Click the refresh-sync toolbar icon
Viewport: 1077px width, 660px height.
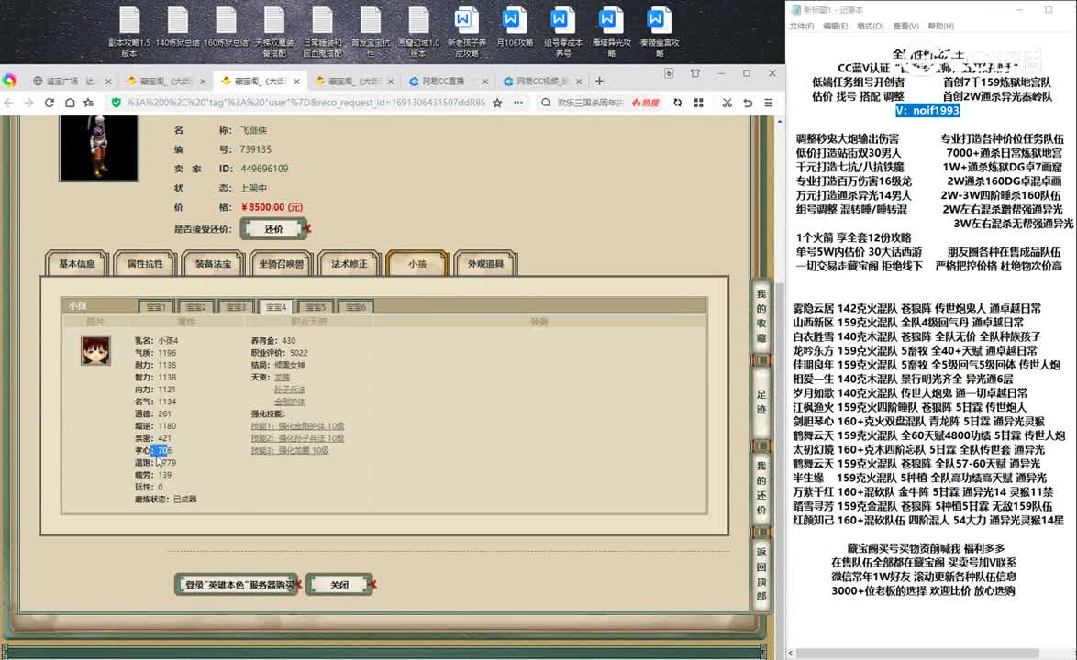678,103
